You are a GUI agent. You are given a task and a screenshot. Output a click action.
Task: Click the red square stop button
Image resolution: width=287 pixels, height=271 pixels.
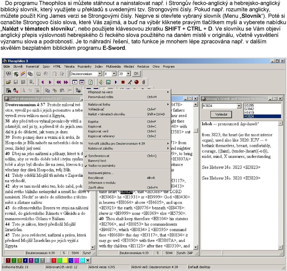pos(123,82)
